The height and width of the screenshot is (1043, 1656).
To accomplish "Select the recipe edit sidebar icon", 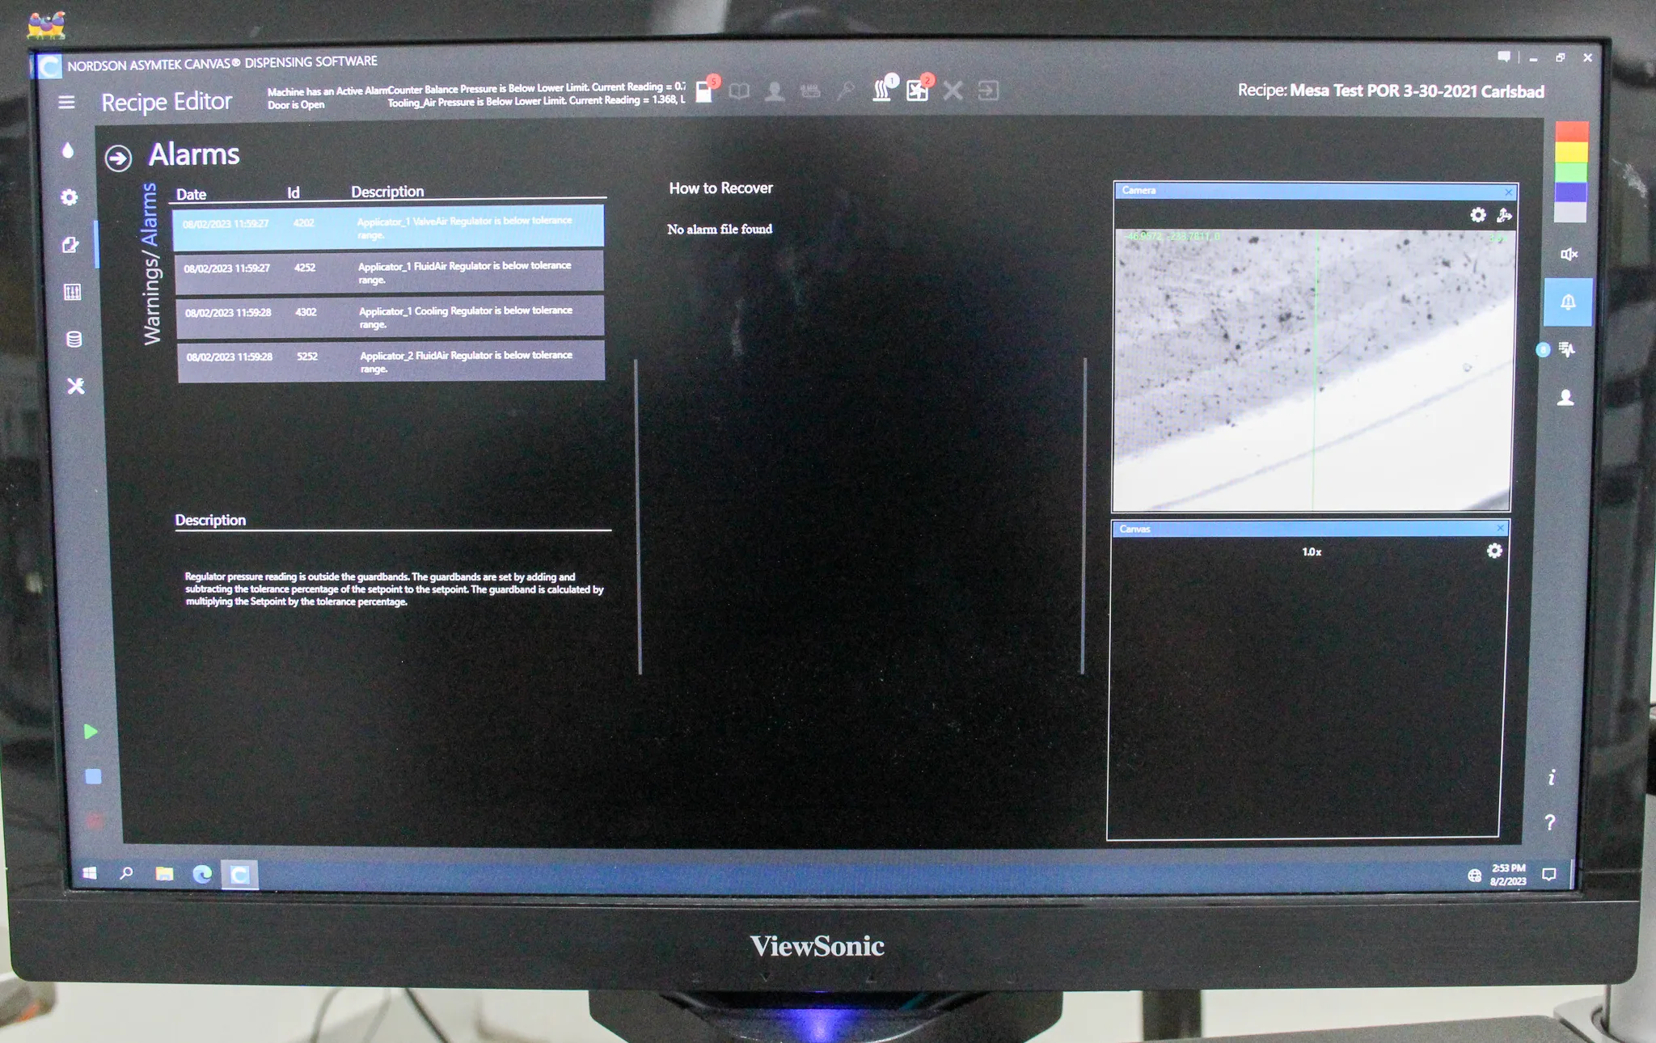I will click(70, 245).
